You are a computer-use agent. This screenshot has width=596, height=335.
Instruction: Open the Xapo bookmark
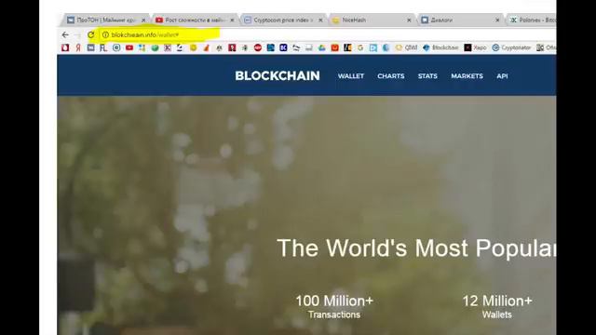pyautogui.click(x=476, y=47)
